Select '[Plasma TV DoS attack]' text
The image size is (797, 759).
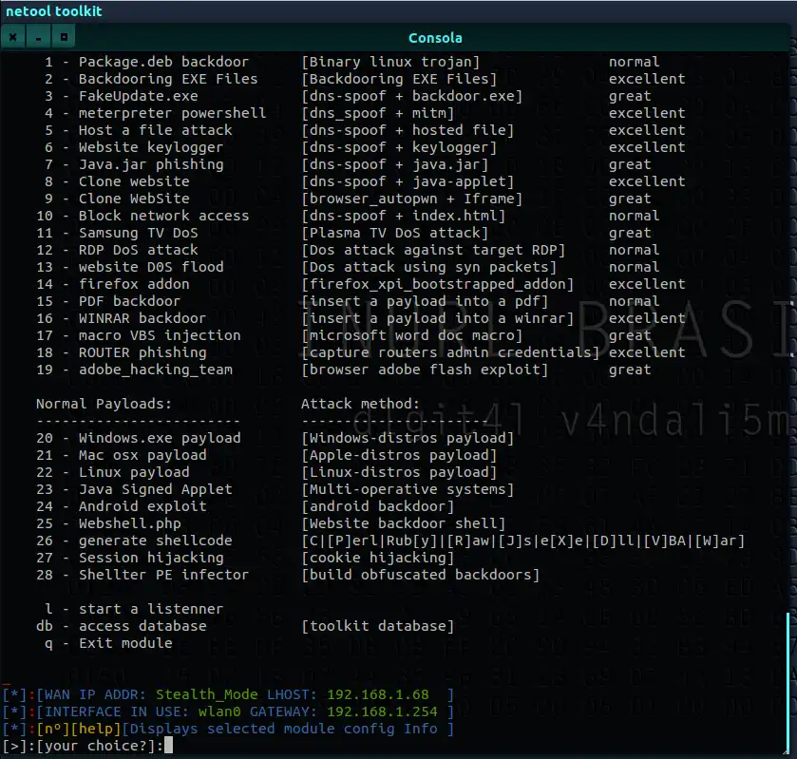click(394, 233)
